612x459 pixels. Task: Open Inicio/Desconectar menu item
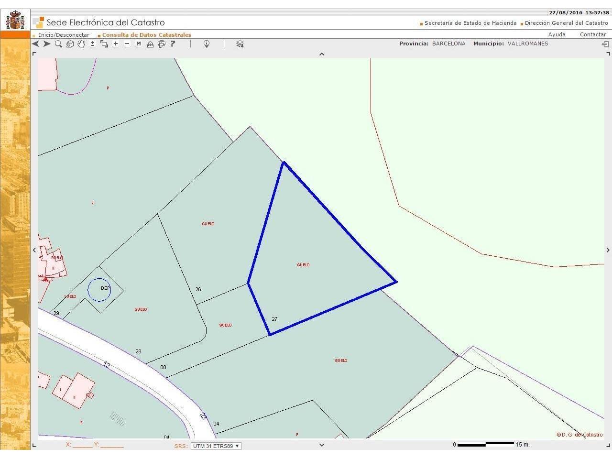coord(64,35)
